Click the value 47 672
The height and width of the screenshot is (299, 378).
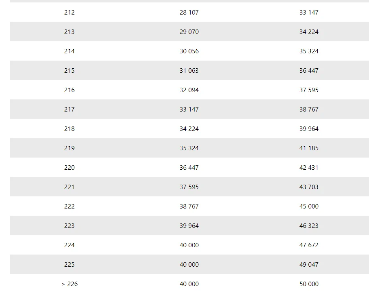pos(309,245)
